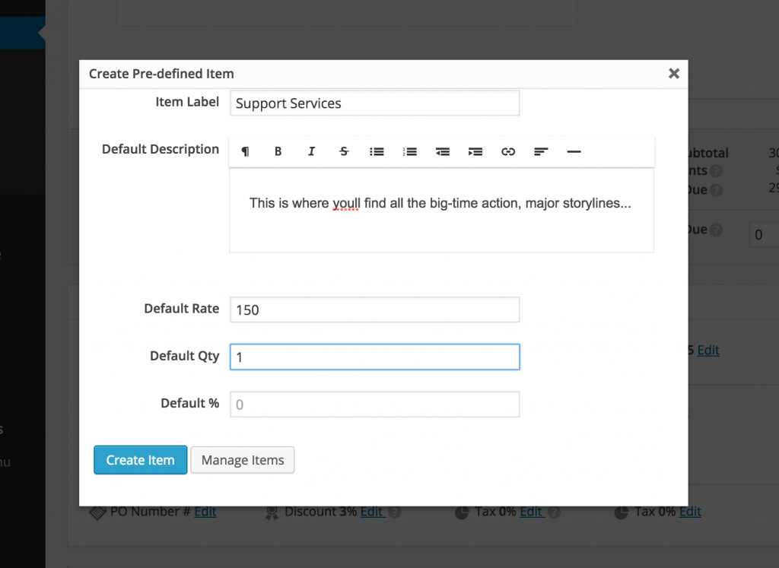The height and width of the screenshot is (568, 779).
Task: Click the decrease indent icon
Action: pos(442,151)
